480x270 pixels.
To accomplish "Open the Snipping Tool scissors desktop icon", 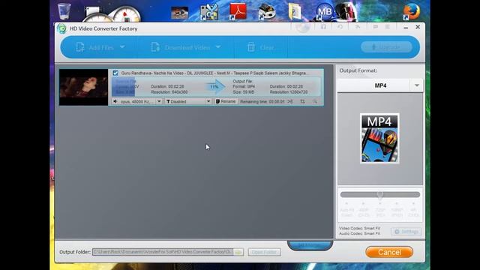I will point(208,12).
